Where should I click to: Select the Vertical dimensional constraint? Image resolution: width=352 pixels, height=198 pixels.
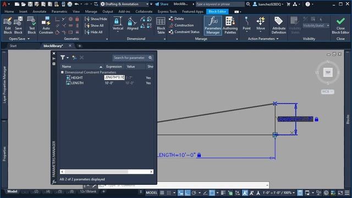[118, 23]
